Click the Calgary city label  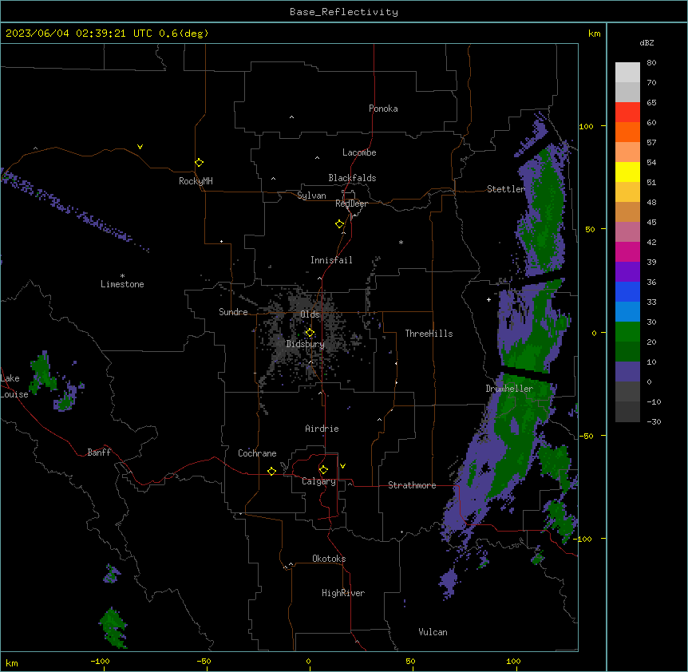pos(318,481)
